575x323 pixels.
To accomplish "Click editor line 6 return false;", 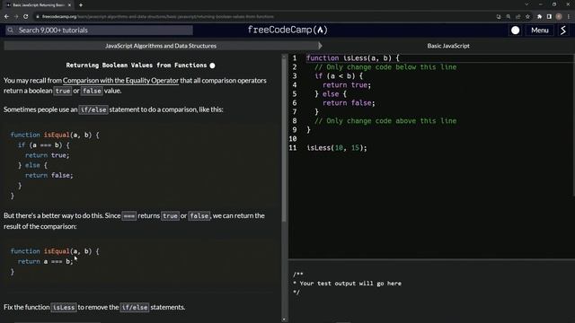I will (349, 103).
